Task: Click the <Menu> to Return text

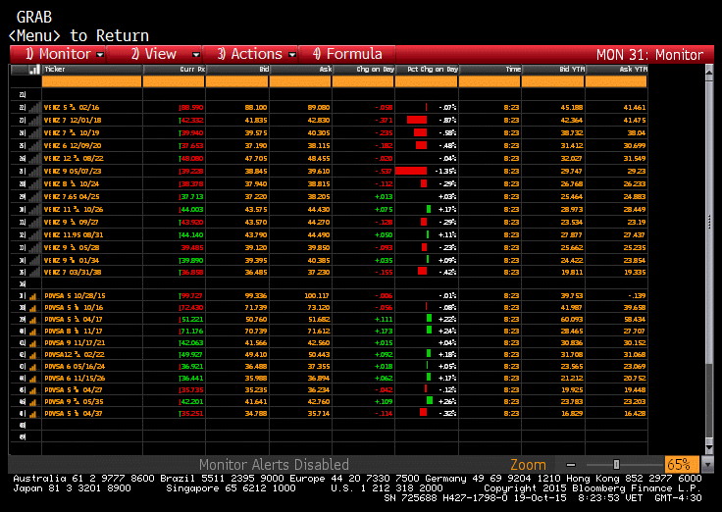Action: click(78, 35)
